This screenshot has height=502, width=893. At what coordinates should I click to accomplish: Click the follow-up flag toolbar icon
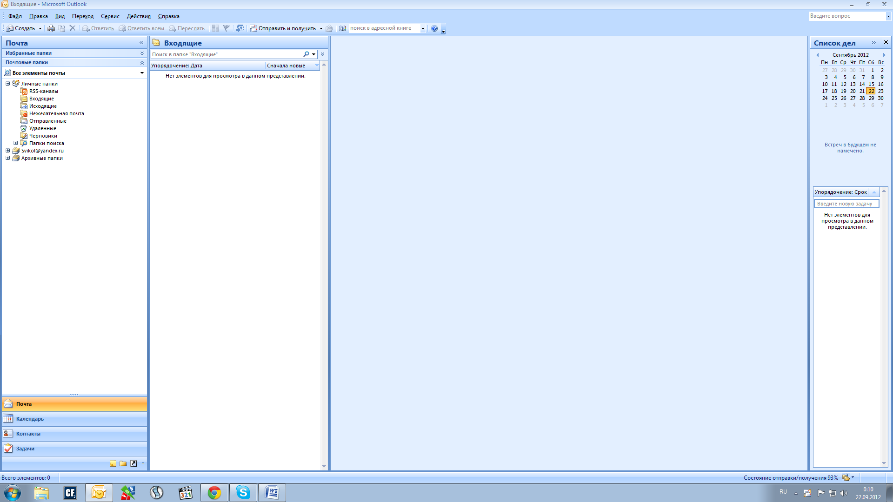click(227, 28)
